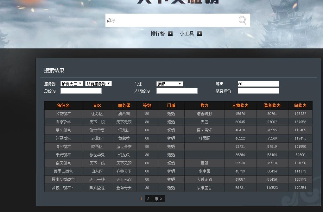Open the 排行榜 menu
This screenshot has width=323, height=212.
158,34
